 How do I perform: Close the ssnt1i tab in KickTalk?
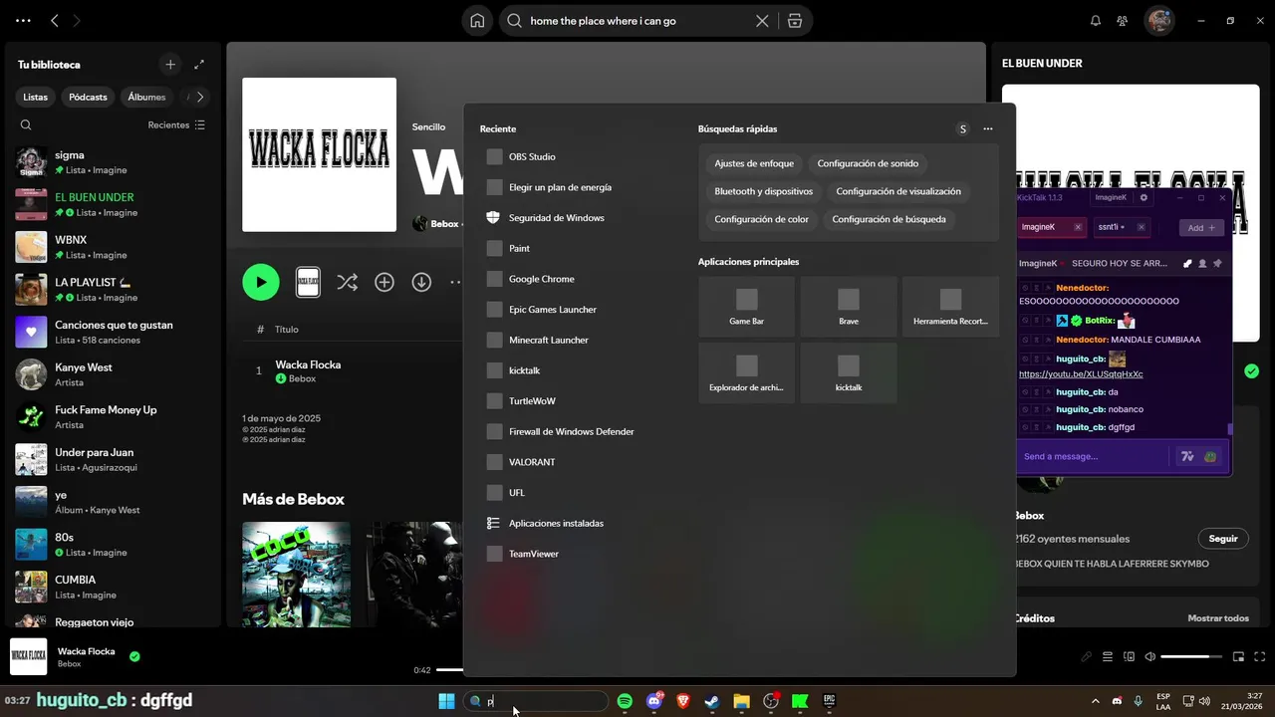(x=1141, y=227)
